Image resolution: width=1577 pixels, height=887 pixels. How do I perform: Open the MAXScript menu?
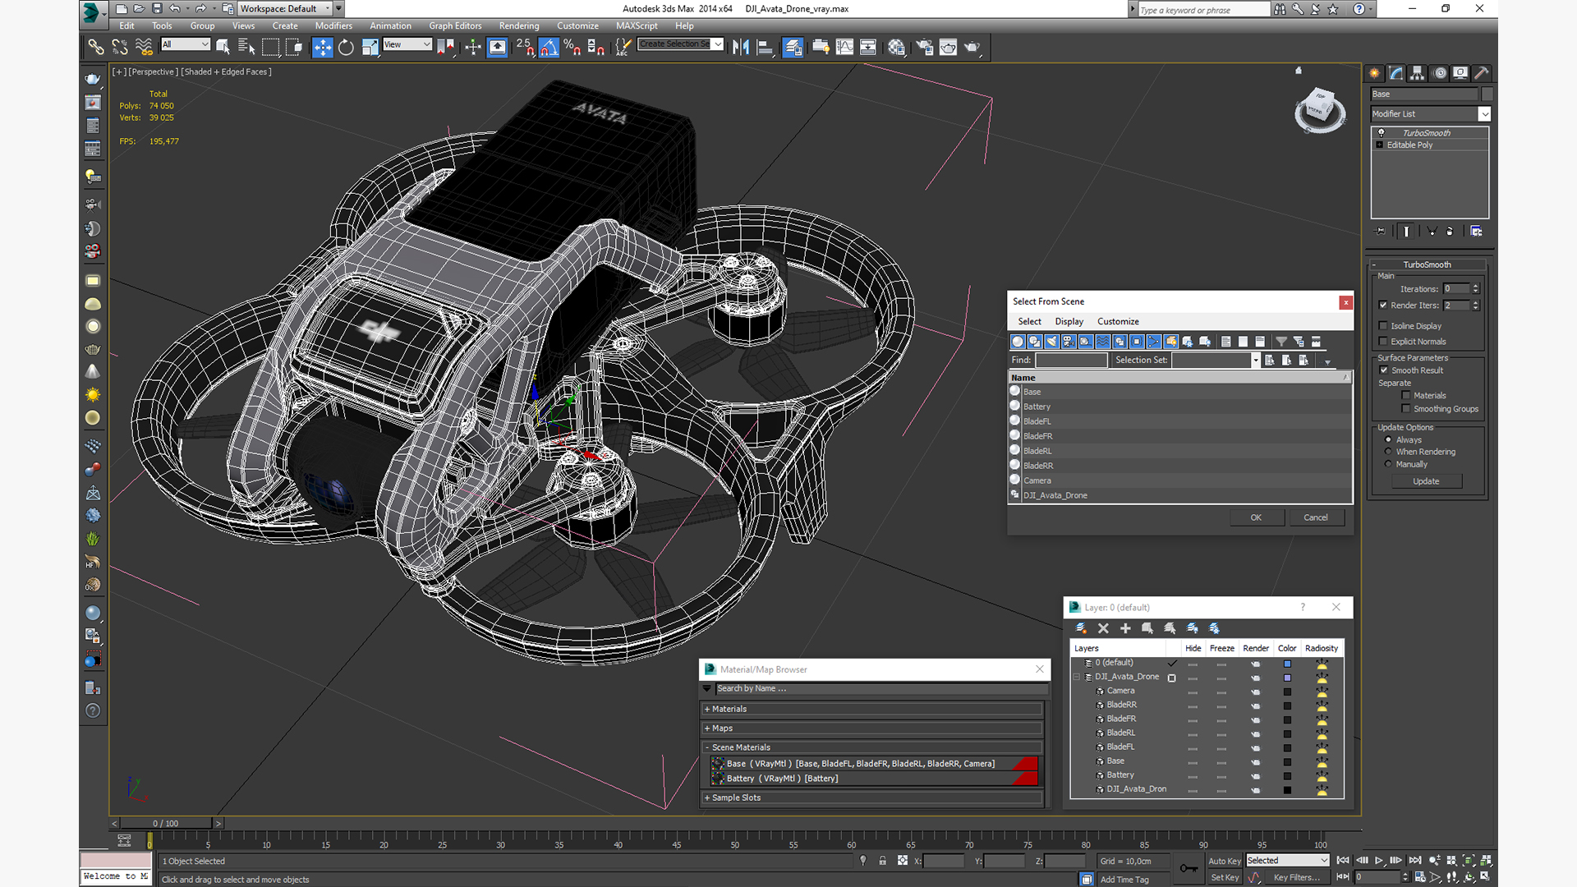[637, 26]
